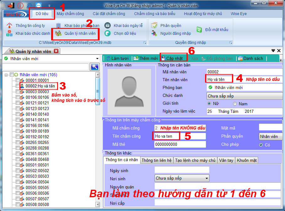Click the employee photo placeholder
Image resolution: width=285 pixels, height=211 pixels.
(129, 92)
